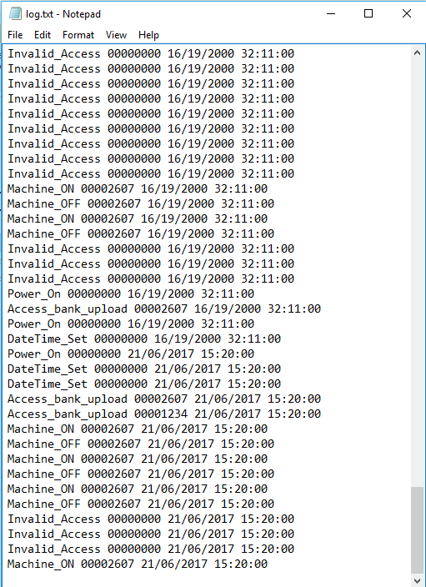
Task: Click the Access_bank_upload 16/19/2000 log line
Action: pos(164,309)
